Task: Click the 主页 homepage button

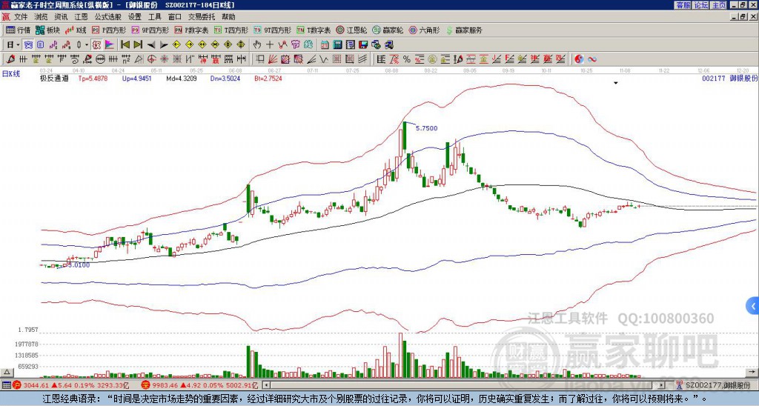Action: (718, 5)
